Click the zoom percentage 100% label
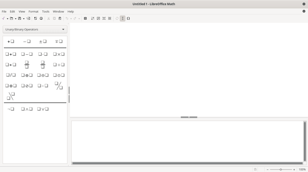 click(x=302, y=170)
